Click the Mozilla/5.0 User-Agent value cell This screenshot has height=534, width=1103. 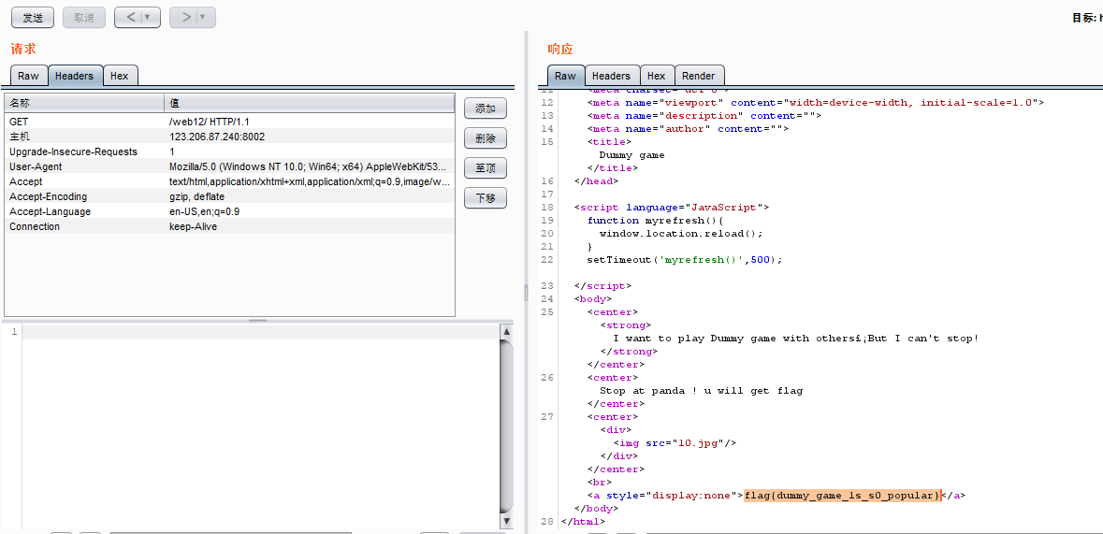308,166
